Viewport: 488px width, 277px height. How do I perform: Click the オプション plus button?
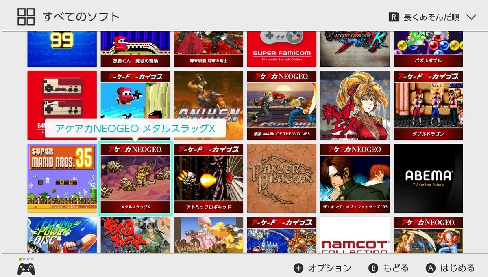(323, 268)
